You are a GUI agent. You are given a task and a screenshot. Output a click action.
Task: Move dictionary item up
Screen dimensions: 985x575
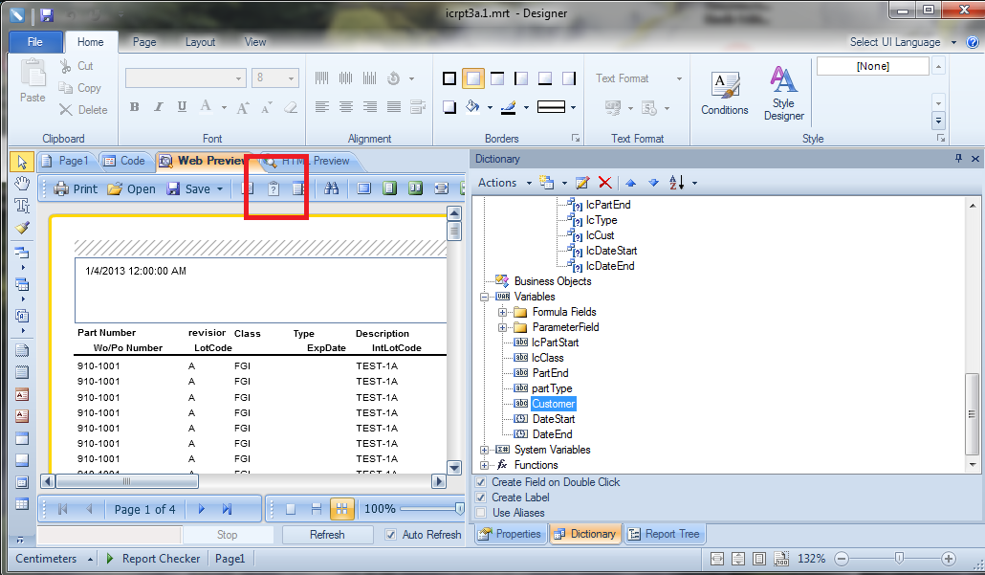point(631,183)
